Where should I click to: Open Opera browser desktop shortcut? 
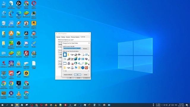(34, 5)
